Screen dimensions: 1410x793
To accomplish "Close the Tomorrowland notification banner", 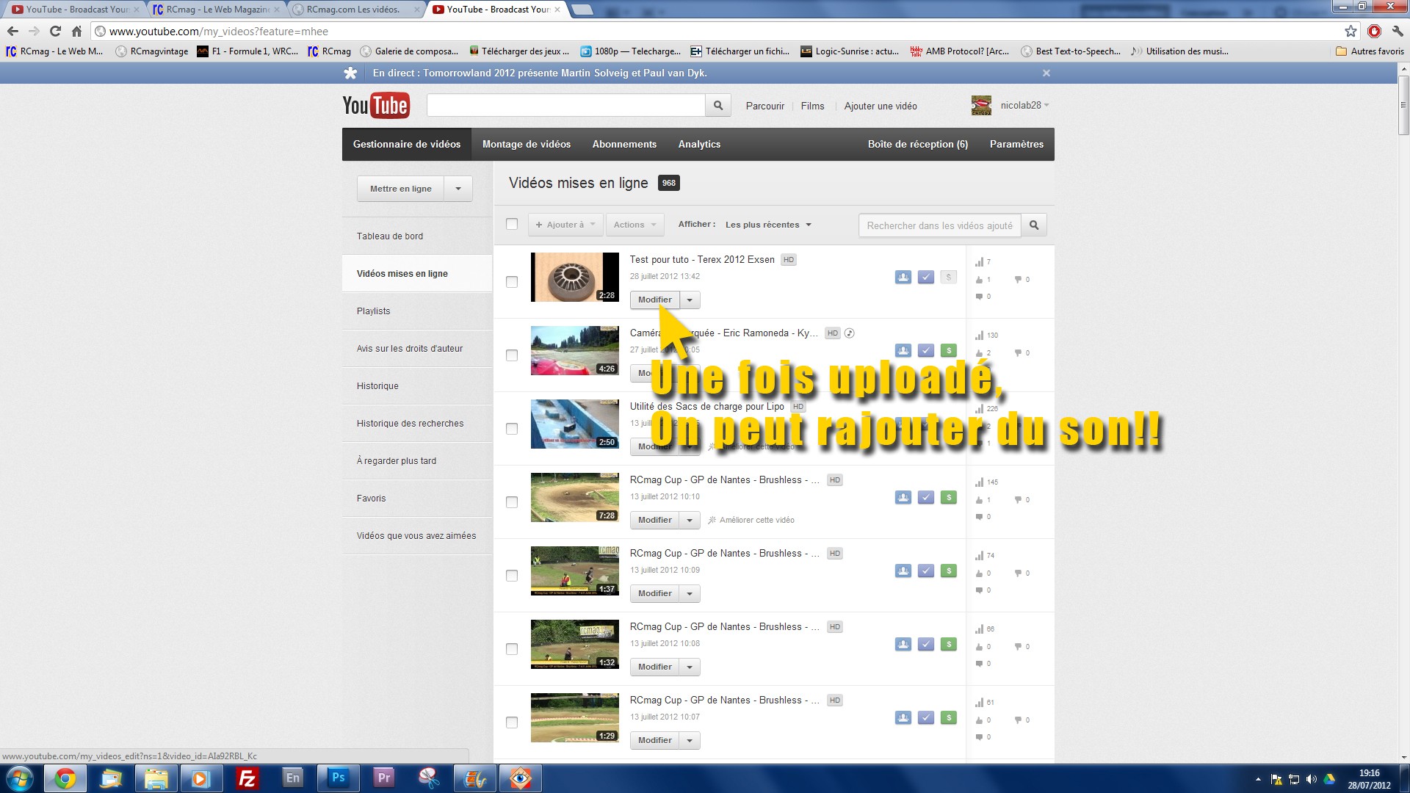I will (1046, 73).
